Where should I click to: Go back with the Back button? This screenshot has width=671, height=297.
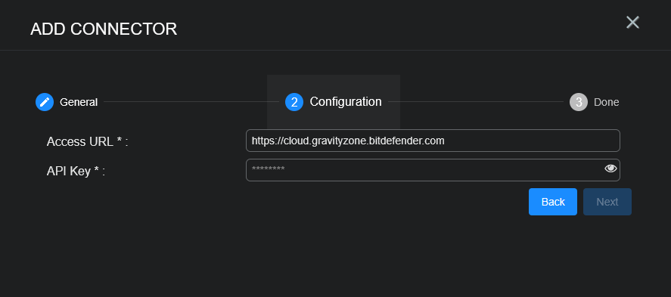(x=553, y=202)
